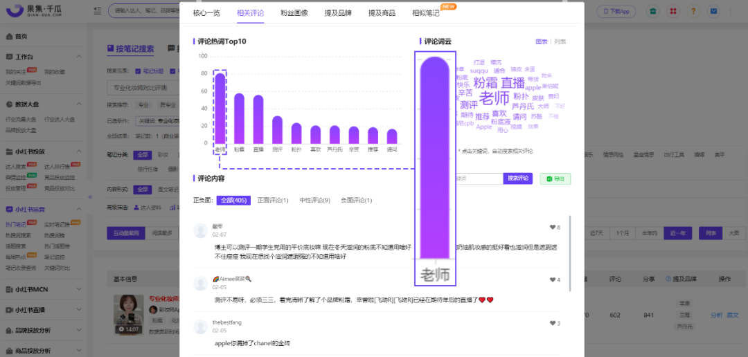Viewport: 748px width, 357px height.
Task: Export comments with the 导出 button
Action: click(x=555, y=178)
